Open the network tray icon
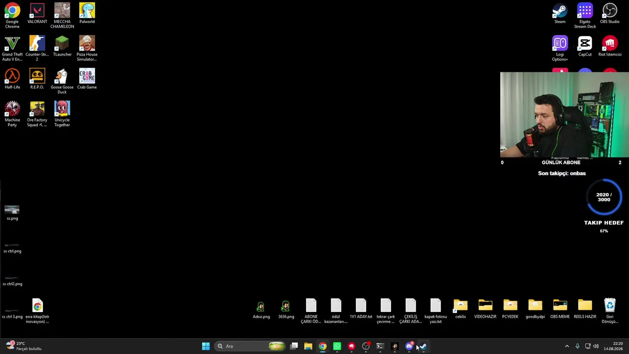The height and width of the screenshot is (354, 629). pos(588,346)
